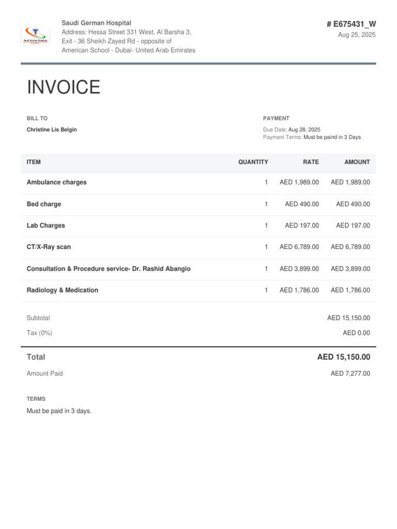The height and width of the screenshot is (529, 397).
Task: Click the 'Amount Paid' label
Action: point(45,374)
